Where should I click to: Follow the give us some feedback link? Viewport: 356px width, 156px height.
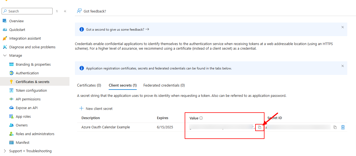[x=117, y=29]
